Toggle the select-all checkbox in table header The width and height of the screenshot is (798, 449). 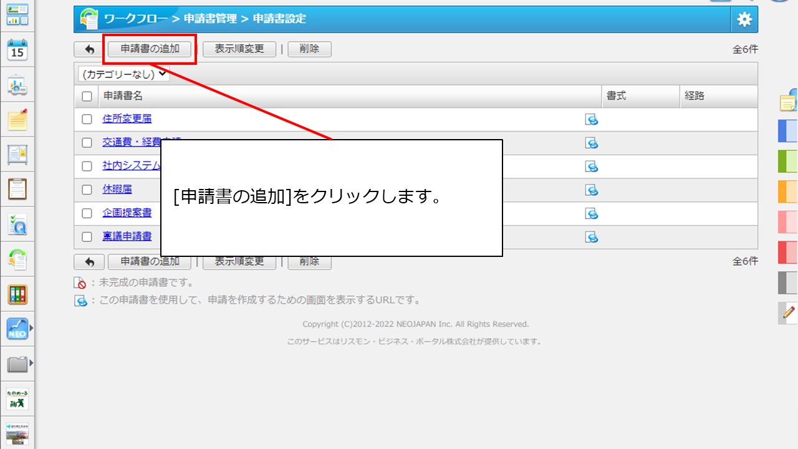[x=87, y=96]
